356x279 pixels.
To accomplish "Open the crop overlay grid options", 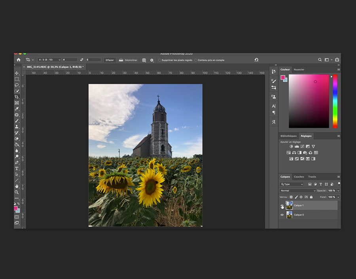I will coord(144,60).
